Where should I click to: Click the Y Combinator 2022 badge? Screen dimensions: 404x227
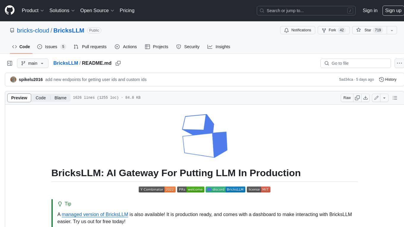pyautogui.click(x=157, y=190)
